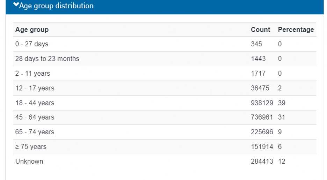Select the 45 - 64 years row label
Viewport: 327px width, 180px height.
pos(35,118)
